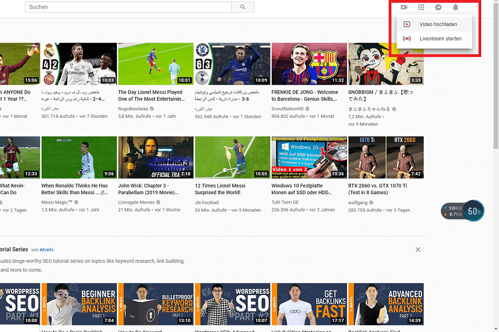The image size is (499, 332).
Task: Open the ScoutNationHD channel
Action: pyautogui.click(x=287, y=108)
